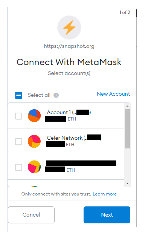This screenshot has height=252, width=160.
Task: Select the Account 1 row name
Action: (x=69, y=112)
